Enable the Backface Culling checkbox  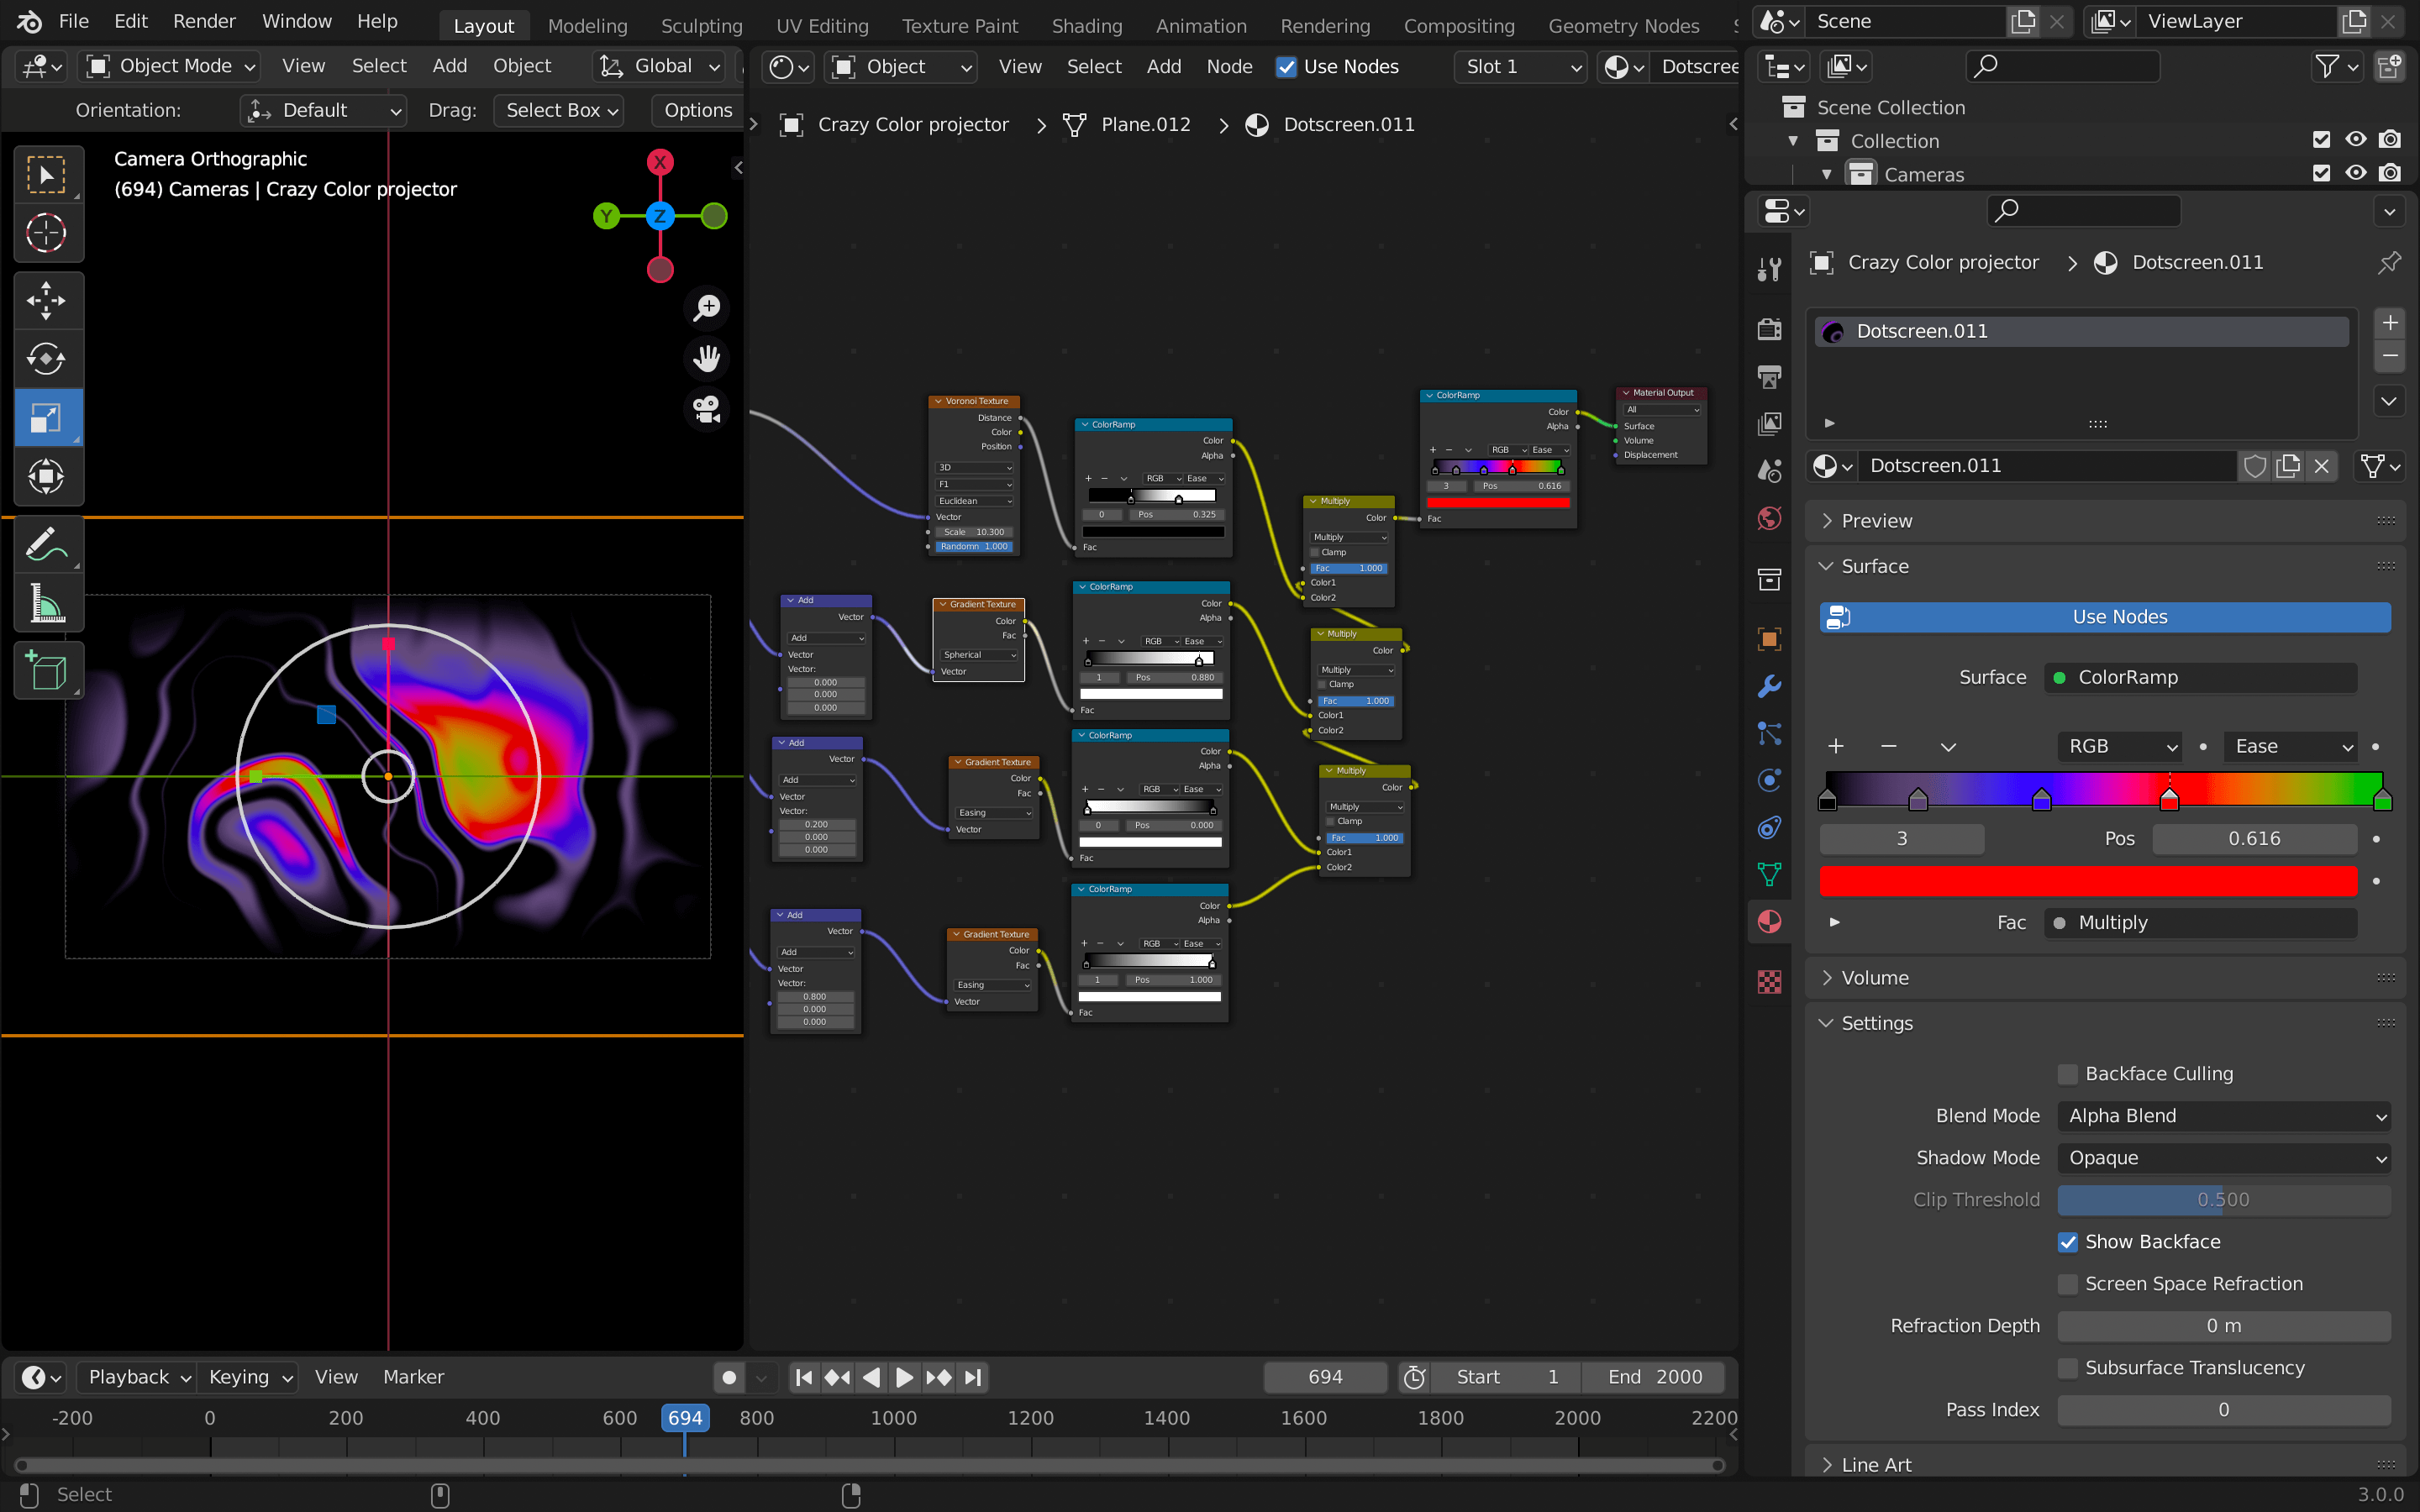(2067, 1074)
